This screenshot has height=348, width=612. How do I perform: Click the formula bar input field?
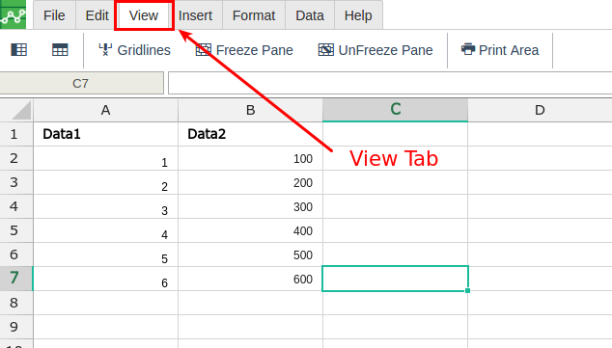tap(390, 83)
